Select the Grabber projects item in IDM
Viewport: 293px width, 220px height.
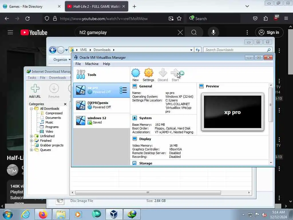[52, 145]
